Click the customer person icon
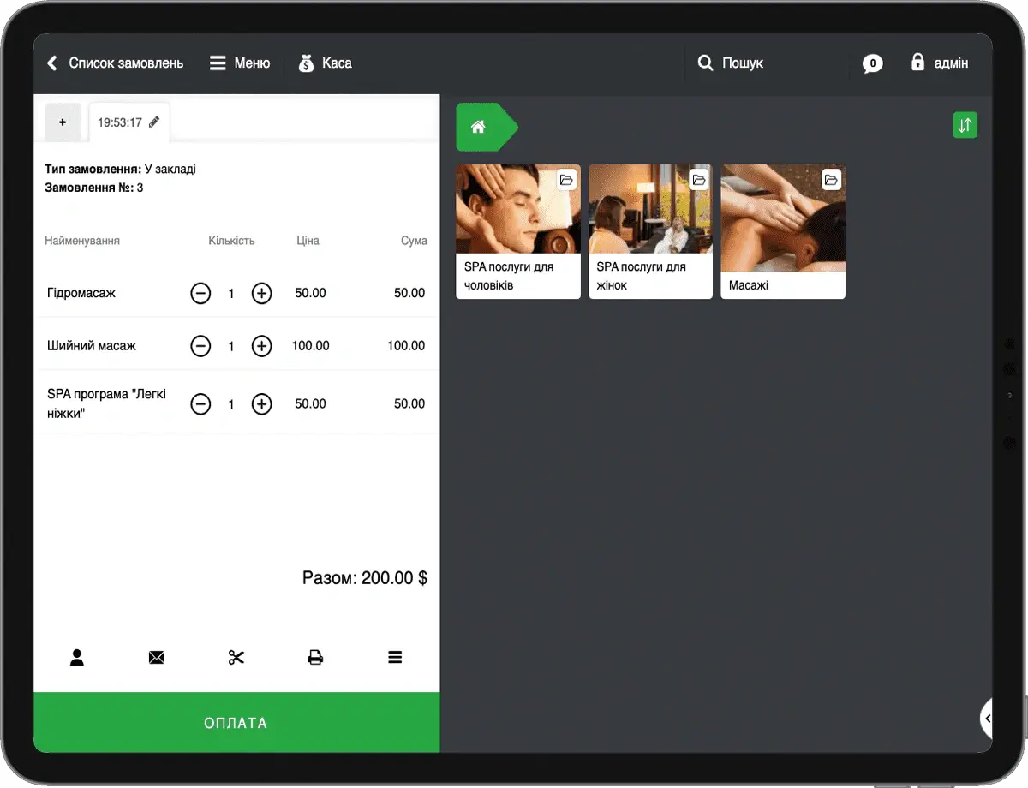The image size is (1028, 788). 77,658
